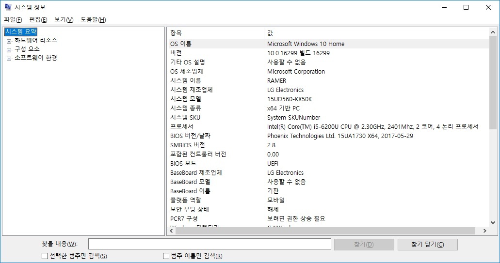
Task: Click the vertical scrollbar down arrow
Action: [x=493, y=222]
